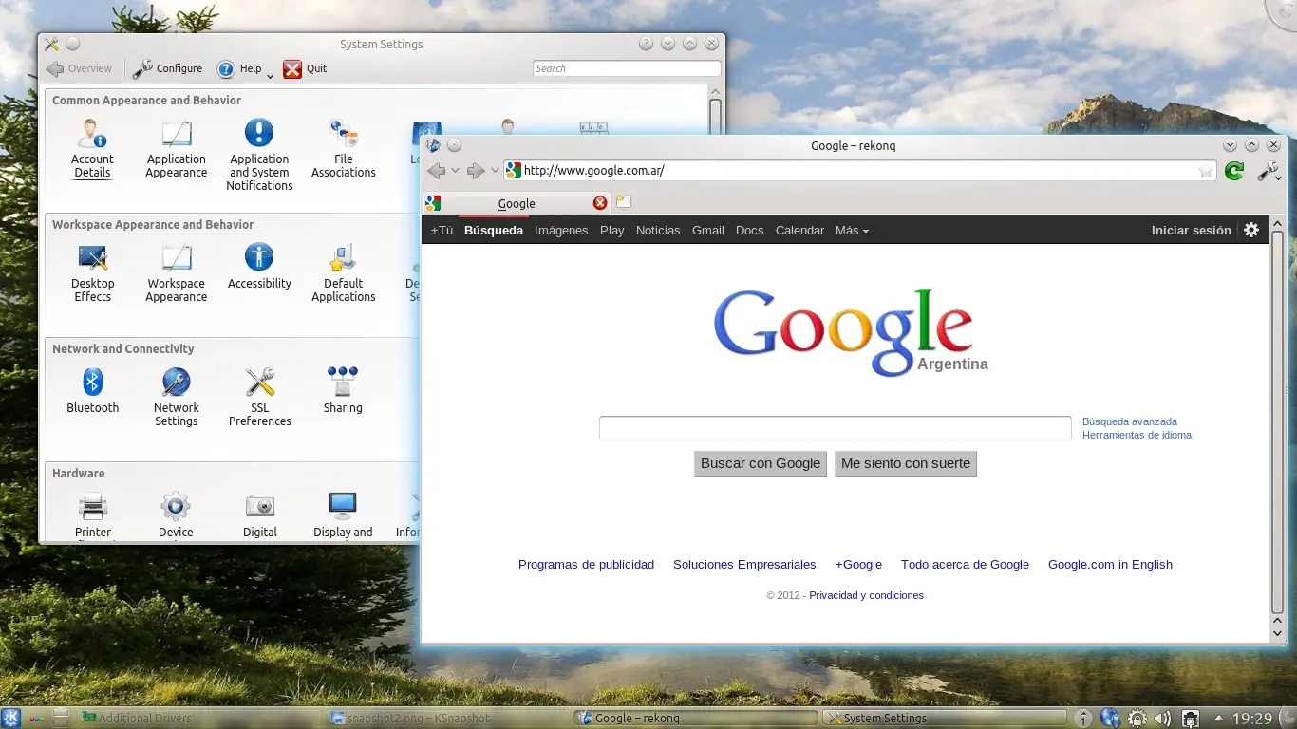Go to Imágenes in Google bar

[x=561, y=230]
